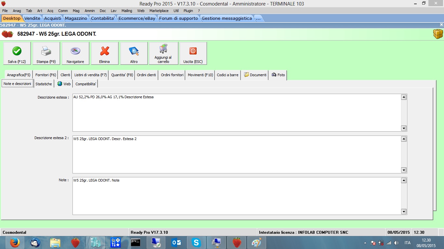Switch to the Acquisti main tab
Screen dimensions: 444x249
click(53, 18)
